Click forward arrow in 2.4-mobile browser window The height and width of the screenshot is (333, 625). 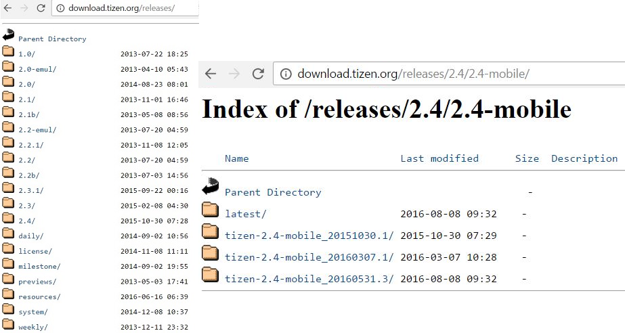[234, 74]
